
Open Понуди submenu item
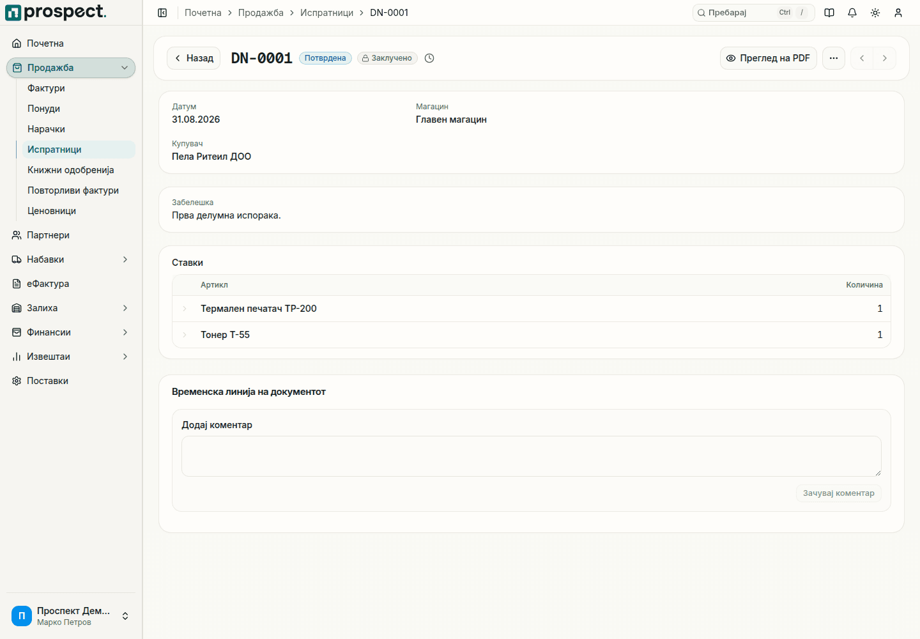79,109
